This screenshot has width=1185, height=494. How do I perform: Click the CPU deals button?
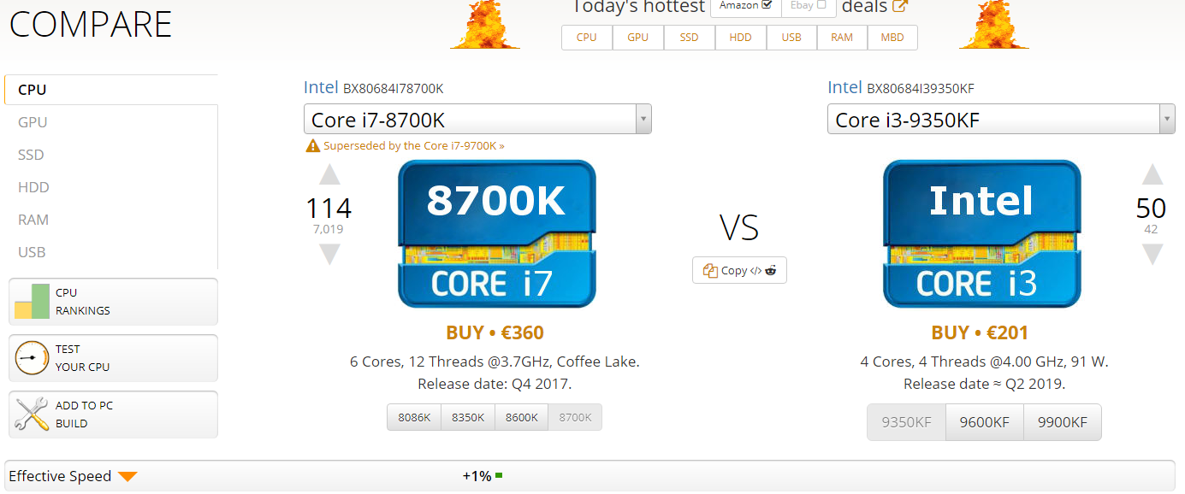pyautogui.click(x=587, y=38)
